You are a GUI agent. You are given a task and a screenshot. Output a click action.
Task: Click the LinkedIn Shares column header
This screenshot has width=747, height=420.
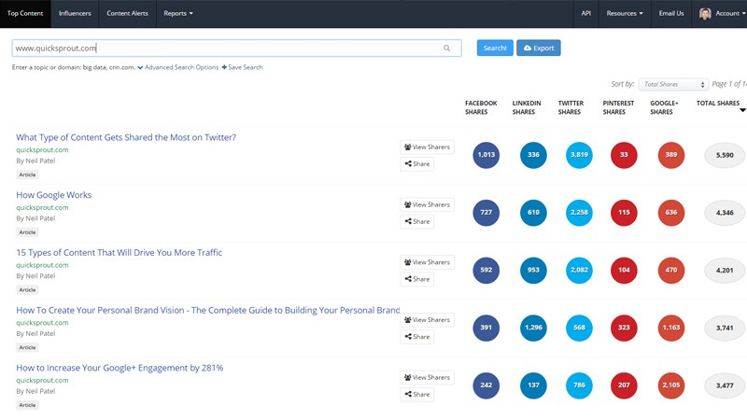click(527, 107)
